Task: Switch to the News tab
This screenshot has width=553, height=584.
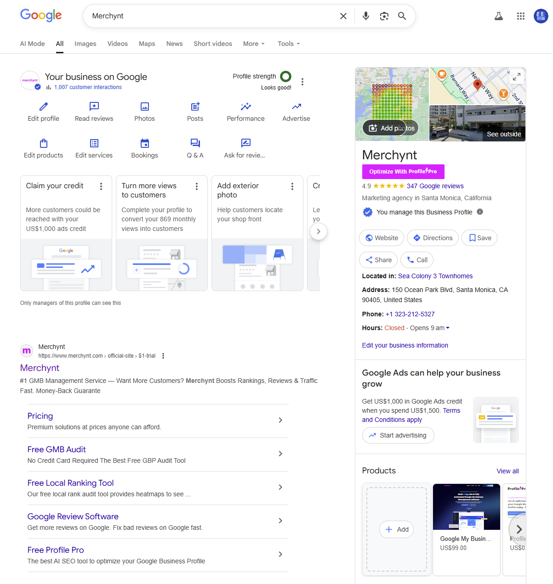Action: 175,44
